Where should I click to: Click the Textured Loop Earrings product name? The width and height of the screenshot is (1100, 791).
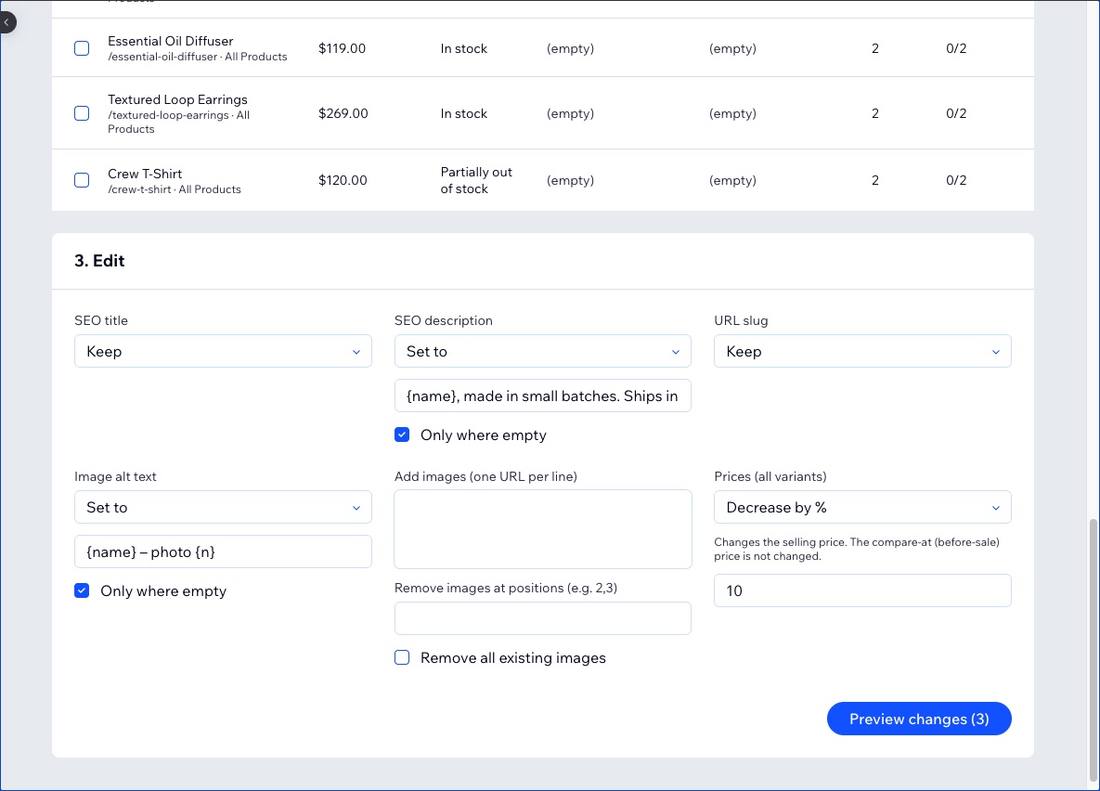[177, 99]
